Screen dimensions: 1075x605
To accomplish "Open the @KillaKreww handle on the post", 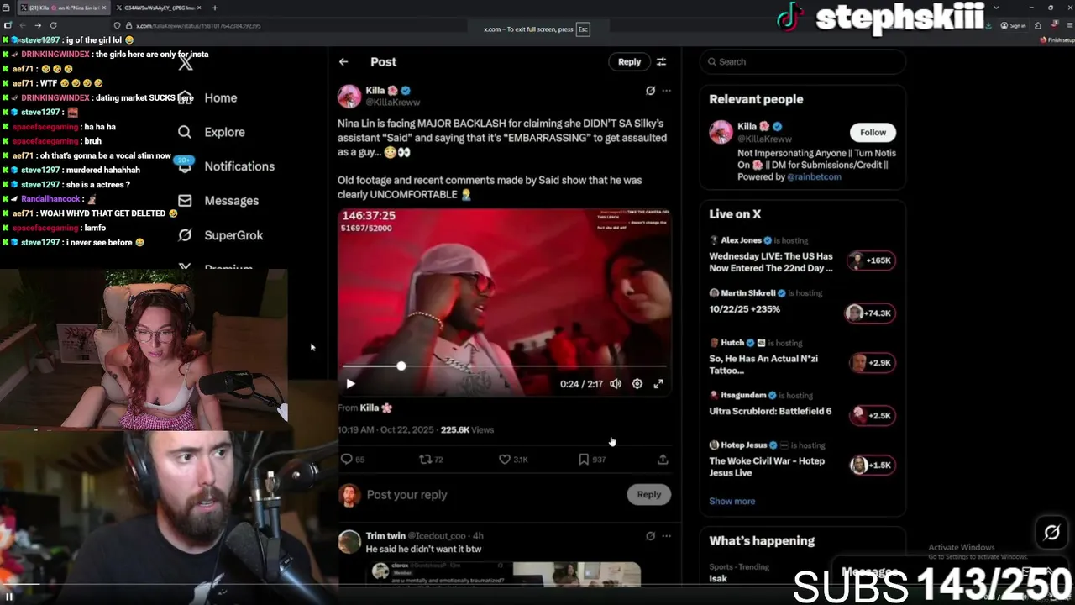I will (x=392, y=103).
